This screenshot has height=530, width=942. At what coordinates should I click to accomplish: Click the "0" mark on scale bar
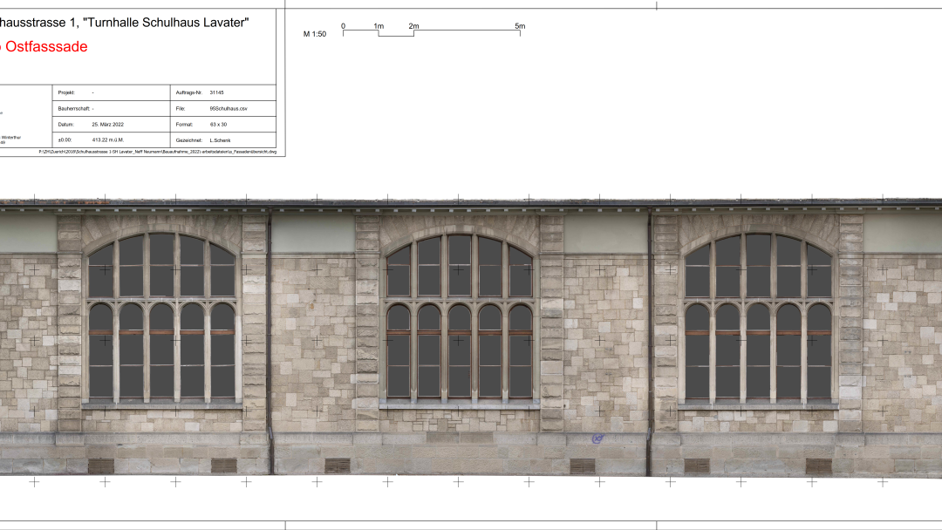pyautogui.click(x=343, y=26)
